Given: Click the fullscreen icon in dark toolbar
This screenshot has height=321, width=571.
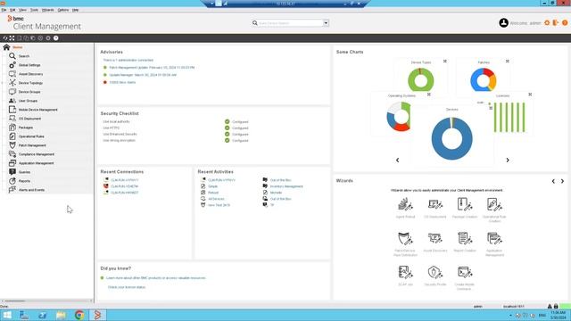Looking at the screenshot, I should 12,37.
